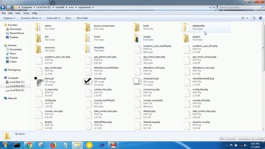This screenshot has width=265, height=149.
Task: Open the view options dropdown arrow
Action: pos(247,18)
